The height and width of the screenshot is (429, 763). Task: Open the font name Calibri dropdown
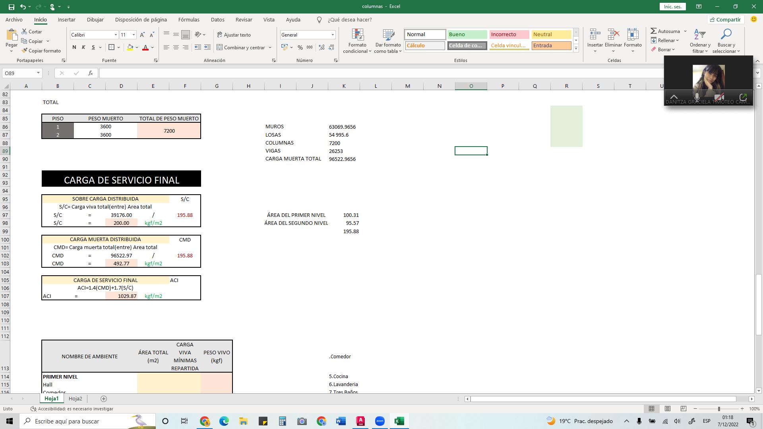tap(116, 35)
